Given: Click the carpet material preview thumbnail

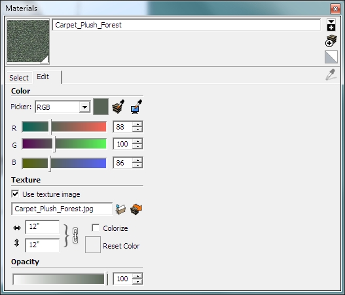Looking at the screenshot, I should (x=28, y=41).
